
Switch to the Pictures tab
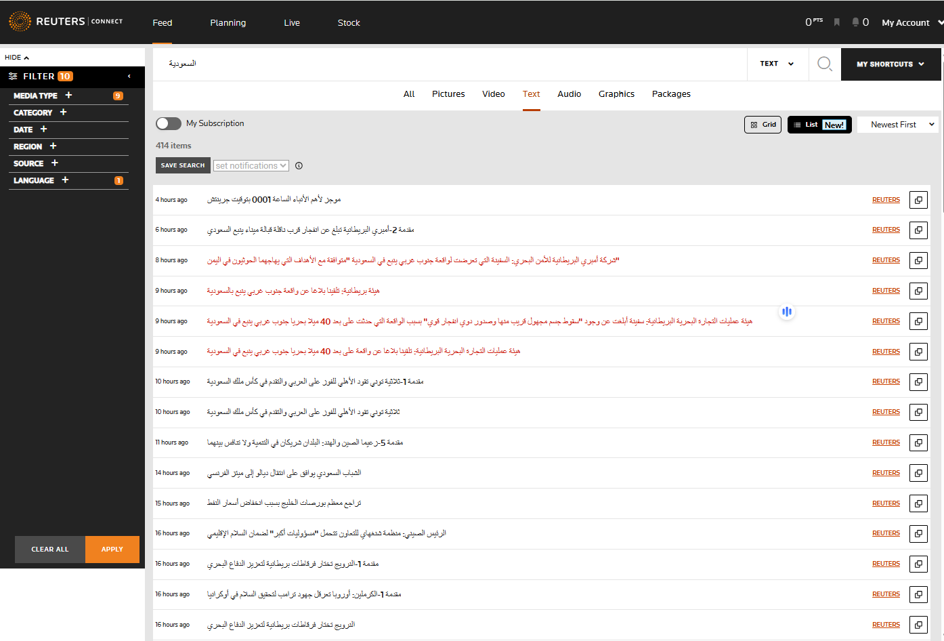pos(448,94)
